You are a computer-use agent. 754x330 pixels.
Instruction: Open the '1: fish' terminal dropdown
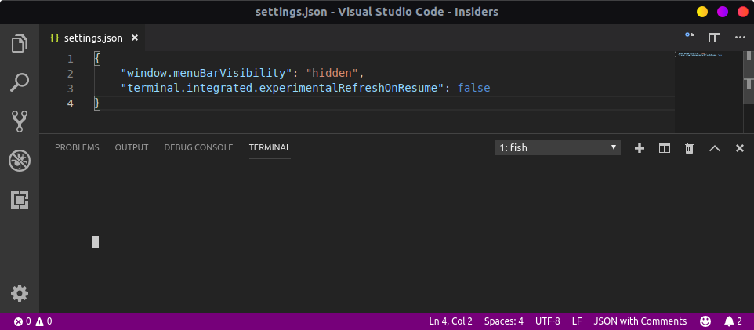tap(558, 147)
